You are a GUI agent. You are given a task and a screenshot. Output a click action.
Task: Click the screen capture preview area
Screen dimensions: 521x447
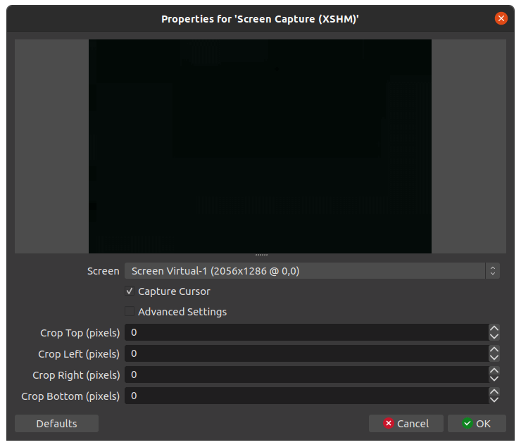coord(260,146)
